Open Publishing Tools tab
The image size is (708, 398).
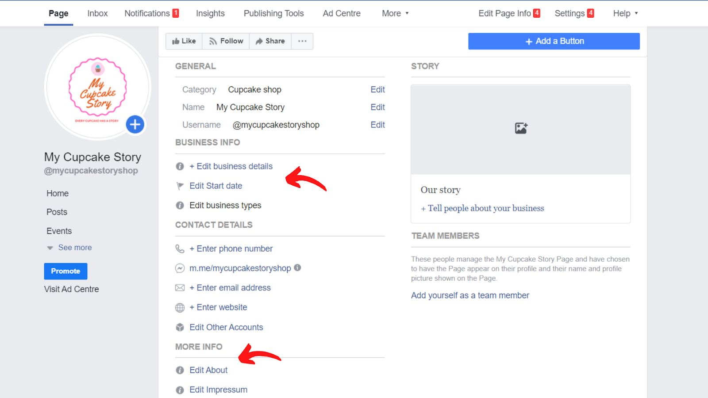[x=273, y=14]
